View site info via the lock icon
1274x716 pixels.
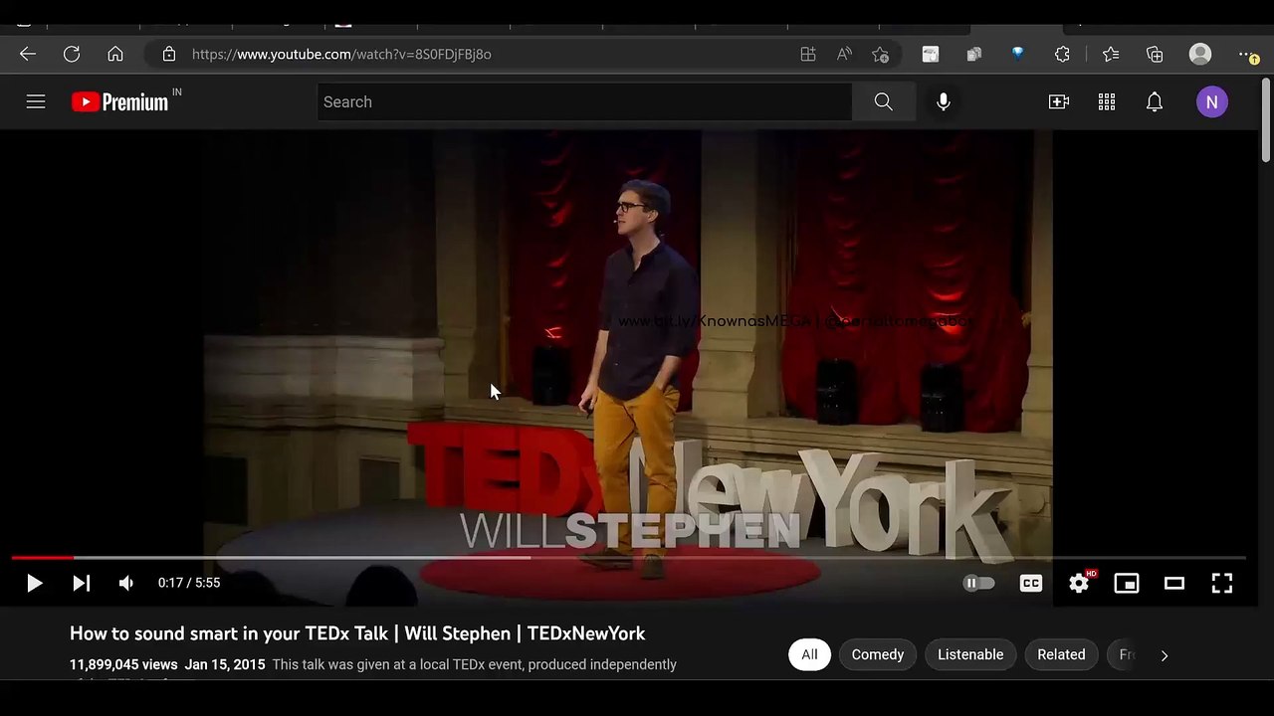(x=169, y=54)
